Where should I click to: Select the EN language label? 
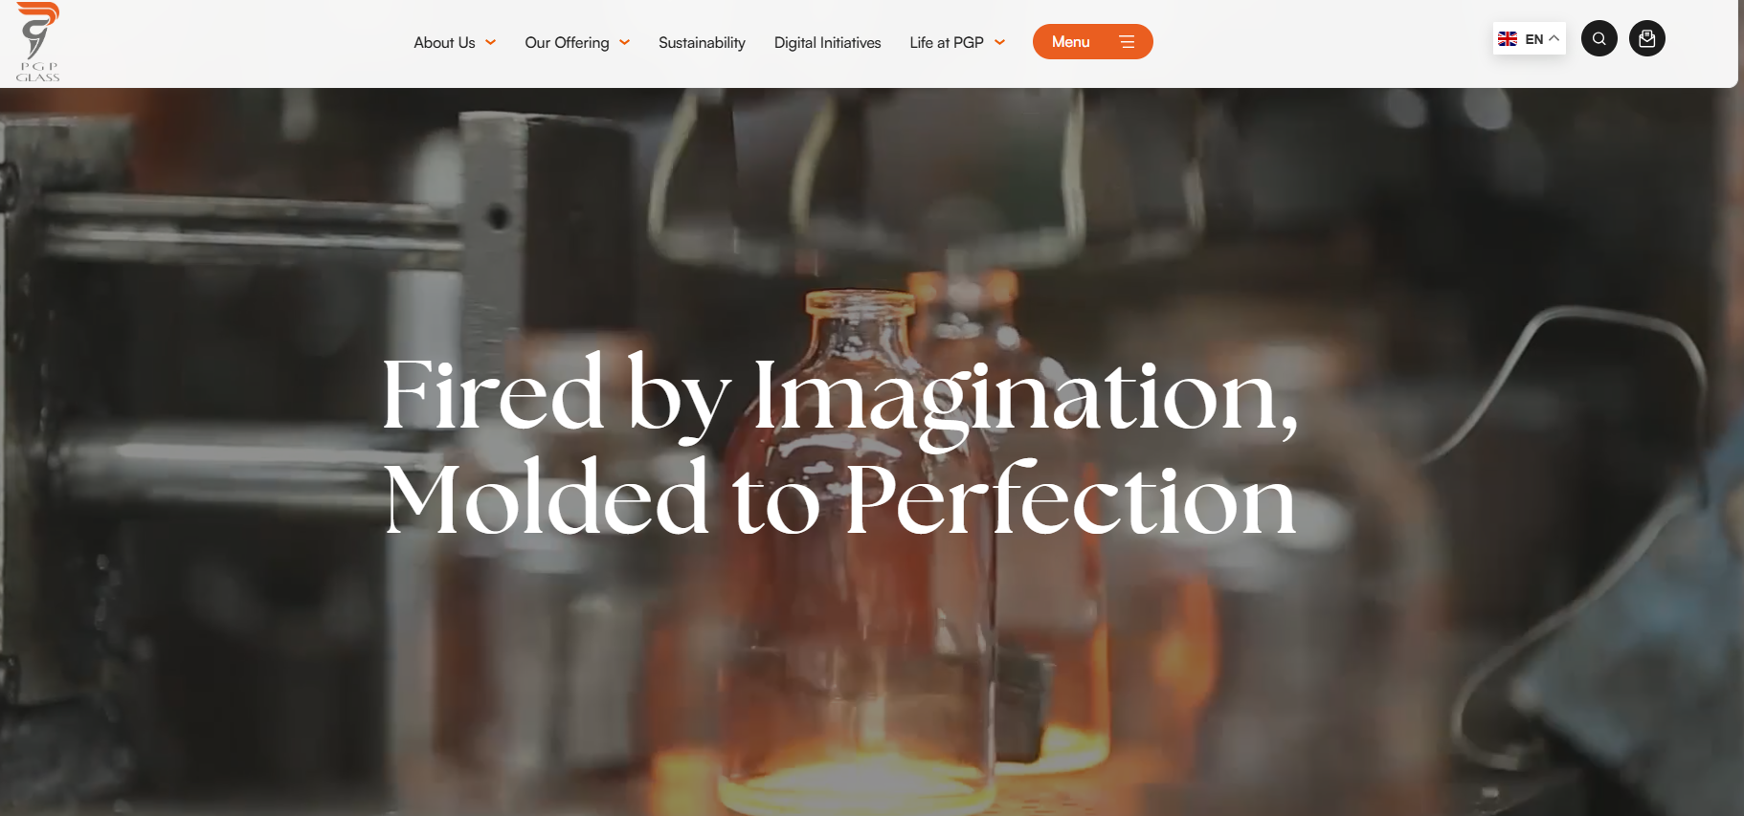(x=1534, y=39)
